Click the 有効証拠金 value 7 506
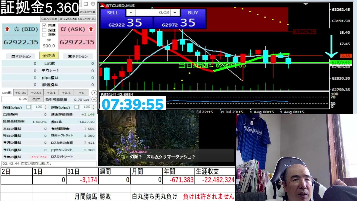 coord(89,129)
